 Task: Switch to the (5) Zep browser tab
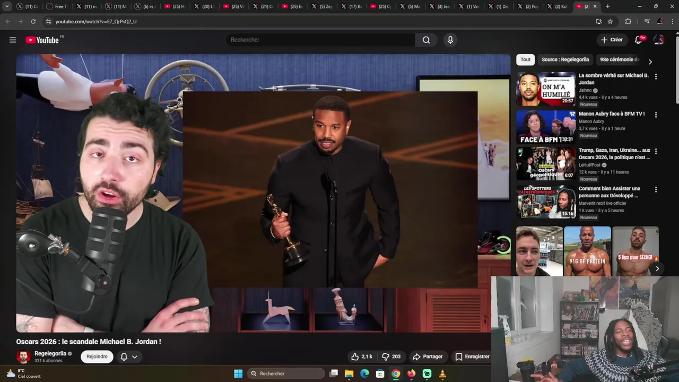(x=320, y=6)
